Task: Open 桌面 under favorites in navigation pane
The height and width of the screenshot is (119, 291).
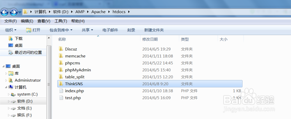Action: click(x=19, y=46)
